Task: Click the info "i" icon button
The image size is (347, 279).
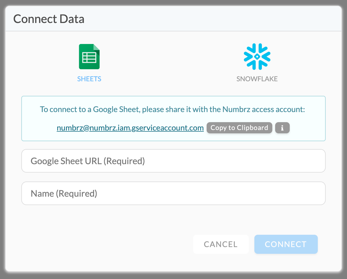Action: (282, 128)
